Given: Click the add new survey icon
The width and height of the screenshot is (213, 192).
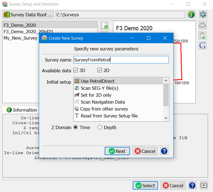Looking at the screenshot, I should [x=104, y=26].
